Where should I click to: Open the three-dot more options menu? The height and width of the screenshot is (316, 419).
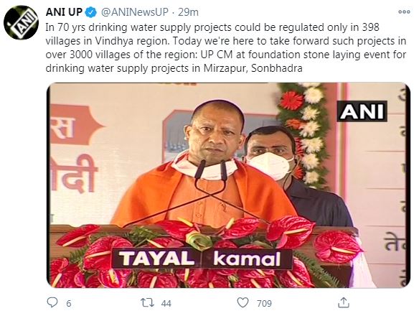pos(404,11)
